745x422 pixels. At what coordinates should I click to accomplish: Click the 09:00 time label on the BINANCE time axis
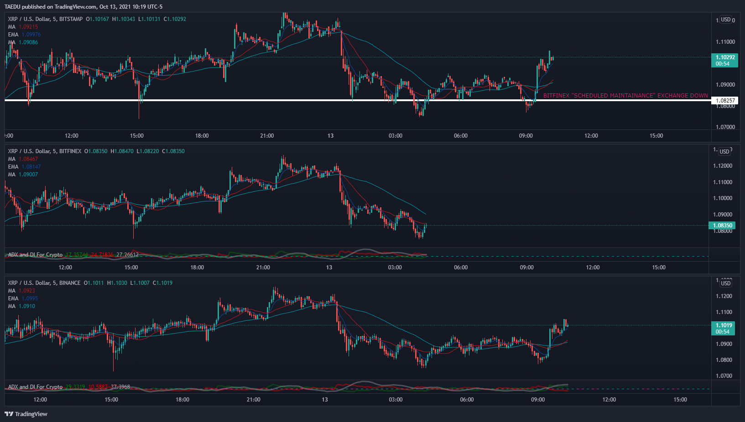point(538,400)
